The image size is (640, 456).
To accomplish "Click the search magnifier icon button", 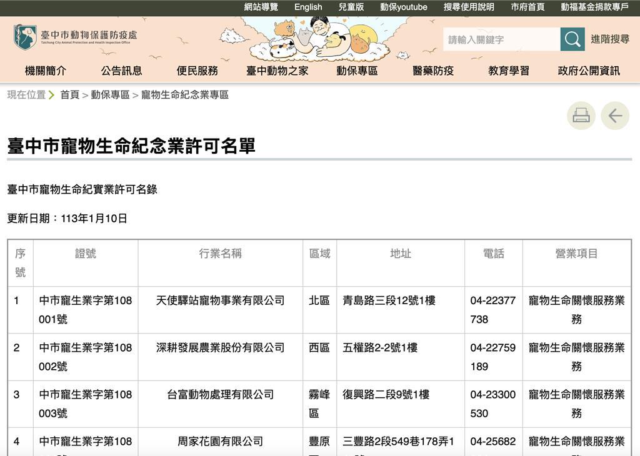I will 572,39.
